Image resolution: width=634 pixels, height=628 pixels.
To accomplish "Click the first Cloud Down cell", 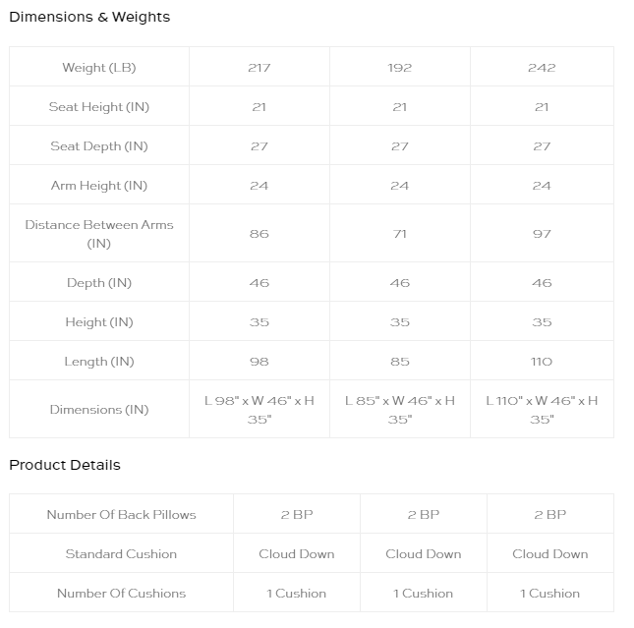I will click(x=297, y=553).
